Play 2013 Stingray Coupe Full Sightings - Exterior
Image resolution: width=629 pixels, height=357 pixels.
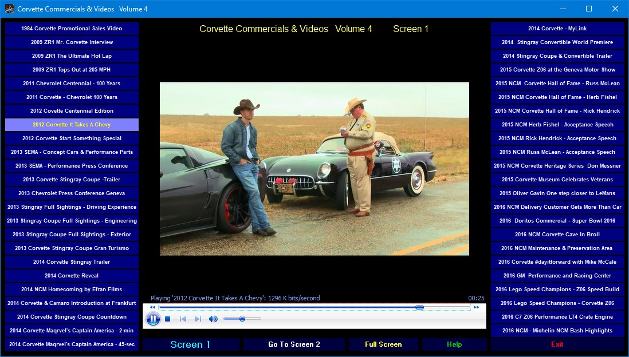[72, 235]
